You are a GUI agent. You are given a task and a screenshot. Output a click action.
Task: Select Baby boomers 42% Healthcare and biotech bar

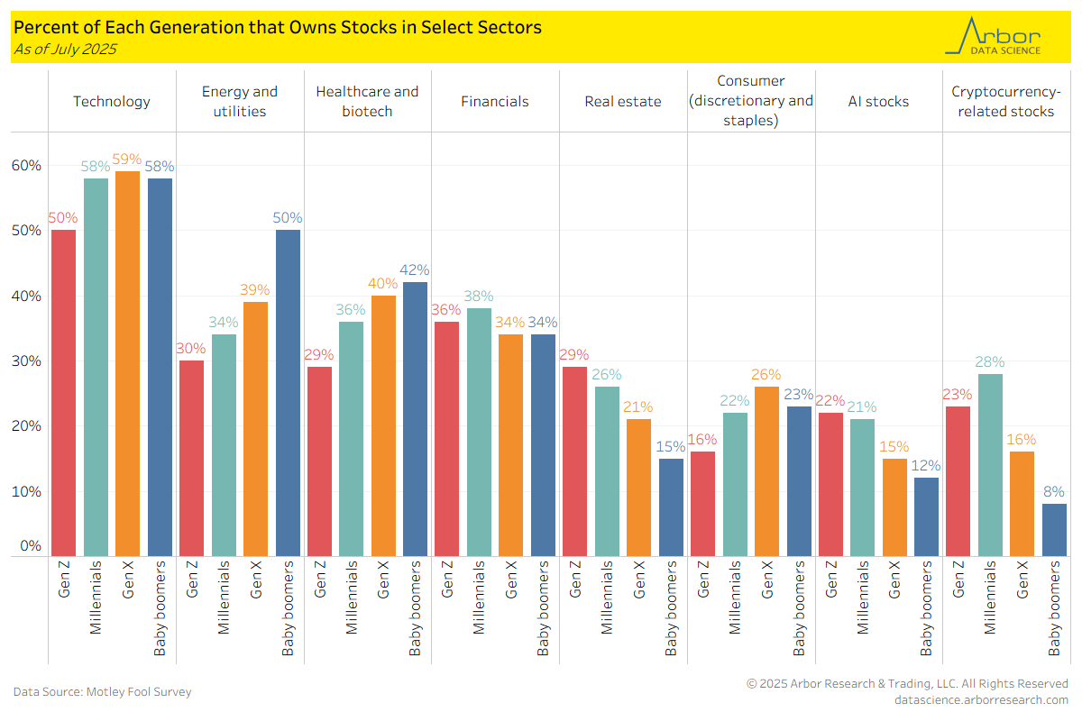[416, 418]
